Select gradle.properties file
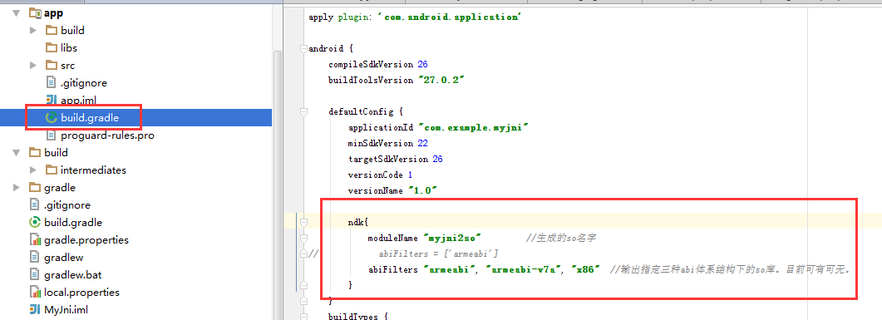The height and width of the screenshot is (320, 882). pos(86,240)
